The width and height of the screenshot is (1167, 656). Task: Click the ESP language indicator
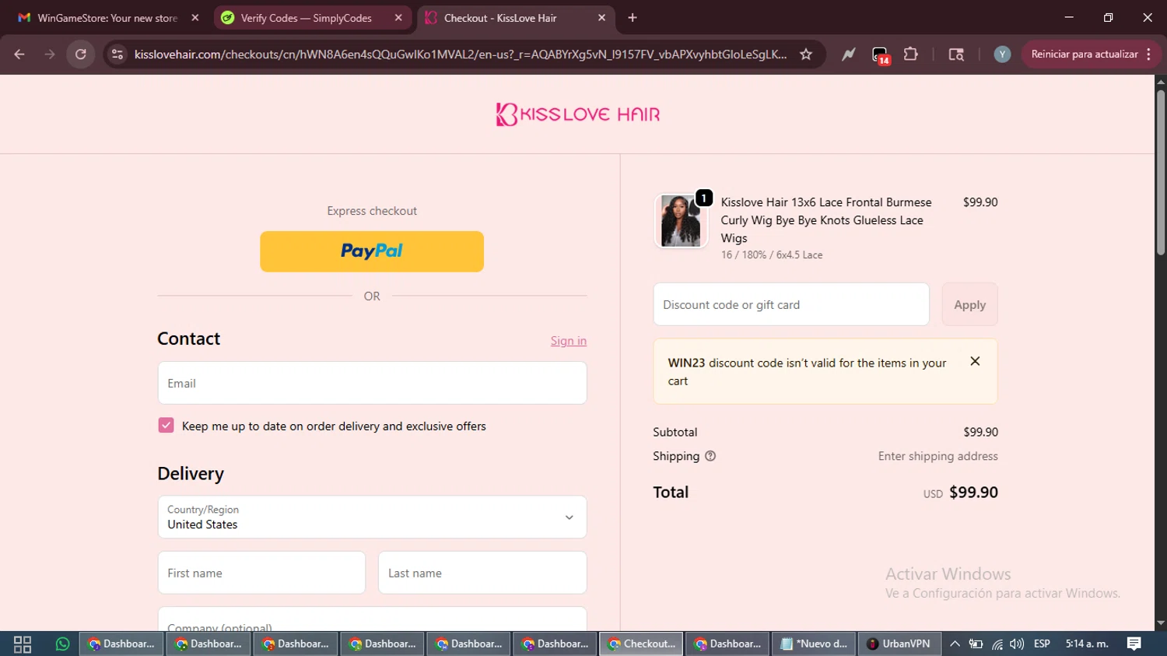1042,644
